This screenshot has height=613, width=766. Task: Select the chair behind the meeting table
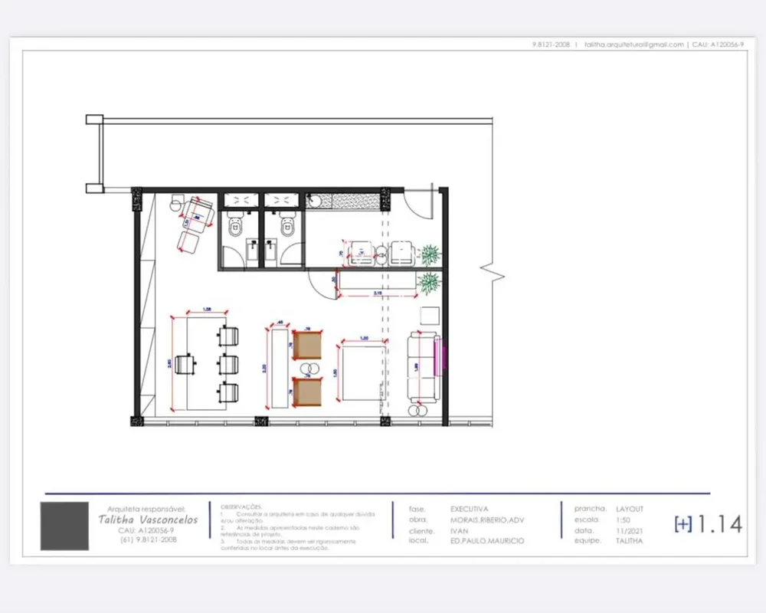click(185, 365)
